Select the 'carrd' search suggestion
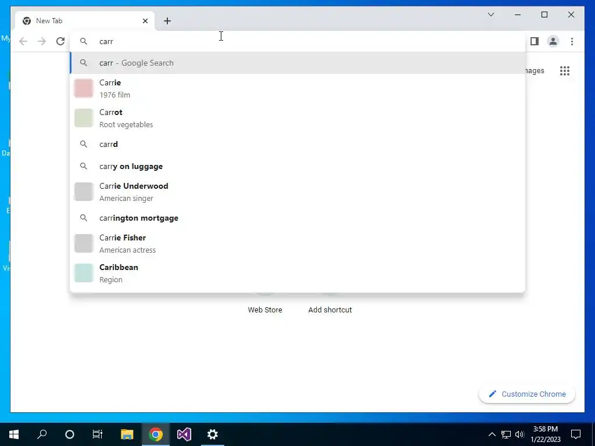595x446 pixels. [x=297, y=144]
